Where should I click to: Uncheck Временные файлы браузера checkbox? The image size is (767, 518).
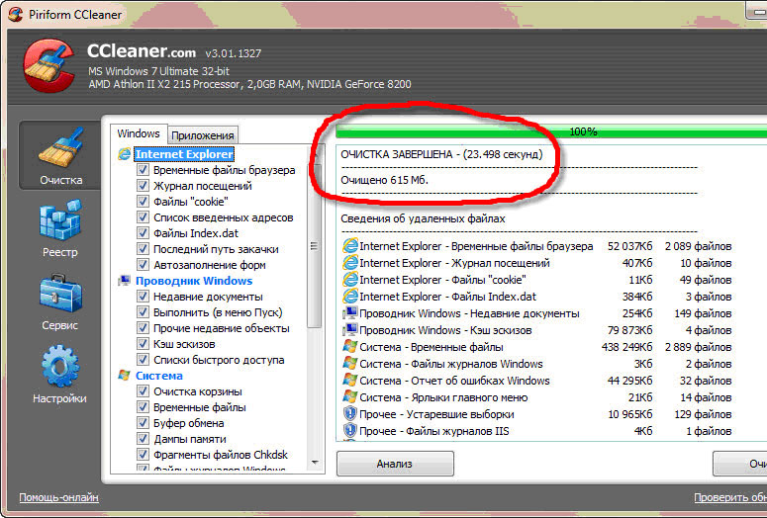coord(143,170)
